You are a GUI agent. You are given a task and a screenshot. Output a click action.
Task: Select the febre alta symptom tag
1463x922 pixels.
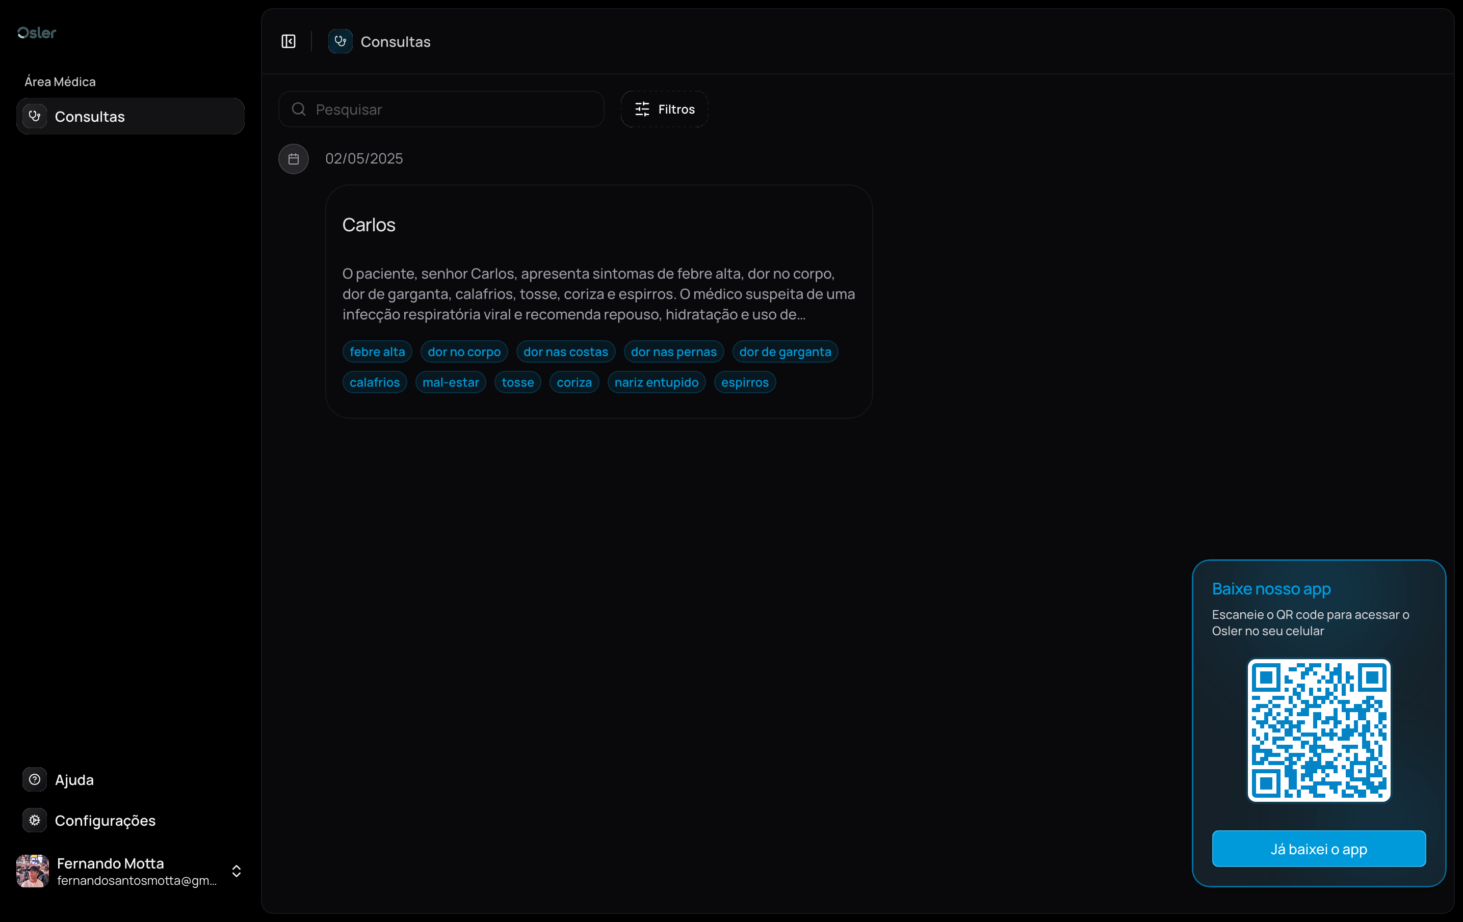(x=377, y=352)
